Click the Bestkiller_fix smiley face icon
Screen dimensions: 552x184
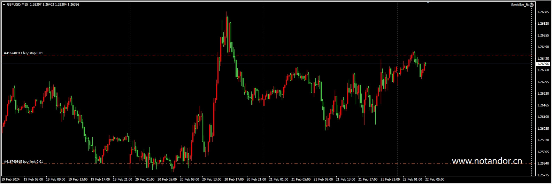click(x=532, y=5)
